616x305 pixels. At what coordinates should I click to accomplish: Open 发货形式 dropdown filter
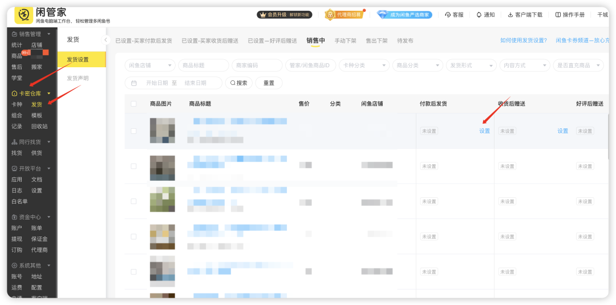pos(471,65)
